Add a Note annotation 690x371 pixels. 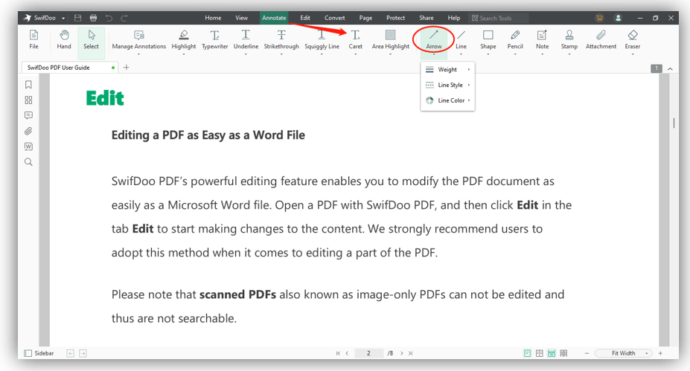click(542, 39)
